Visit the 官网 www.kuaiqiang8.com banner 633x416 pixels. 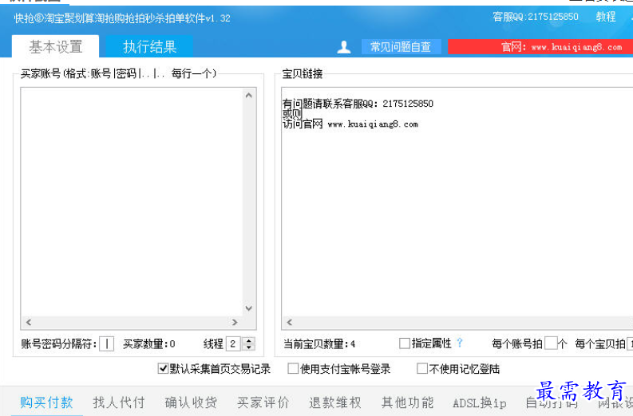pos(541,47)
